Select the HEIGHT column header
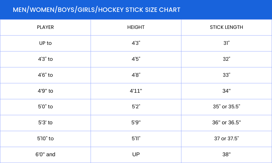The height and width of the screenshot is (163, 272). click(x=136, y=27)
